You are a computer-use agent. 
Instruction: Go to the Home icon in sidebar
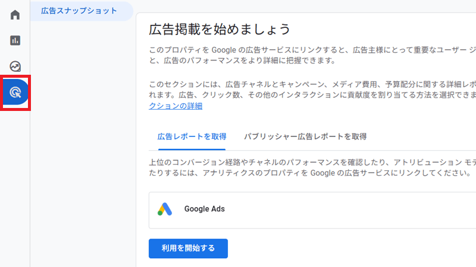[x=15, y=14]
